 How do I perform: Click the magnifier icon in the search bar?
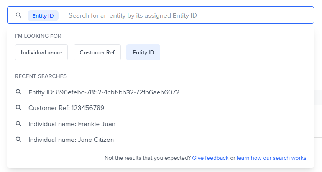tap(18, 15)
